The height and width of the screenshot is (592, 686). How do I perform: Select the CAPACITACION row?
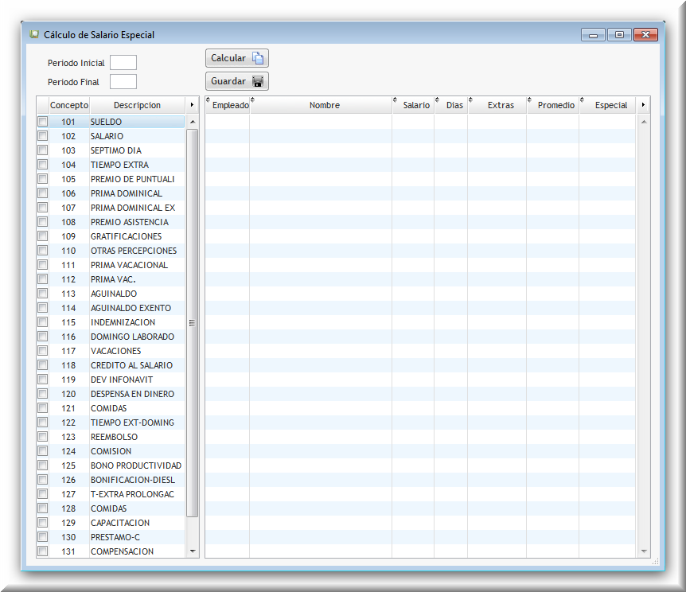111,523
